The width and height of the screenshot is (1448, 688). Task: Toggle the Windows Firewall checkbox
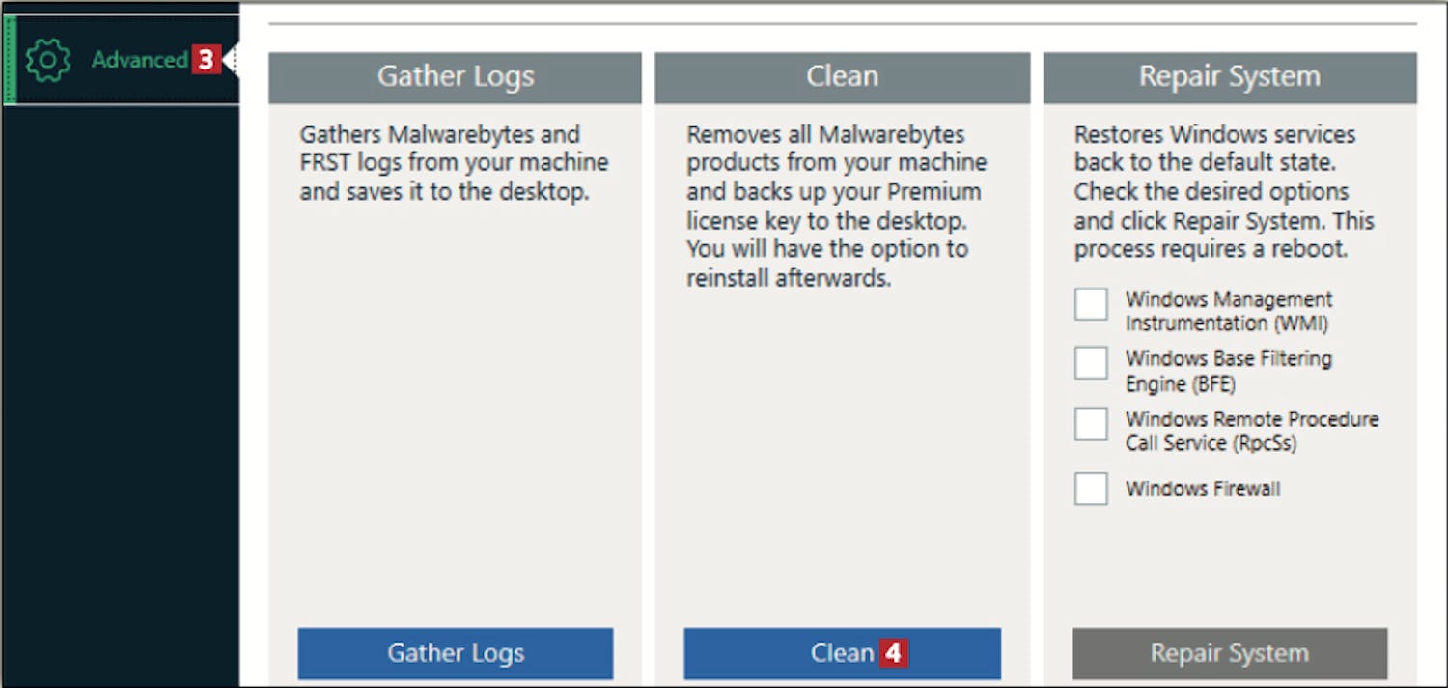[1091, 488]
